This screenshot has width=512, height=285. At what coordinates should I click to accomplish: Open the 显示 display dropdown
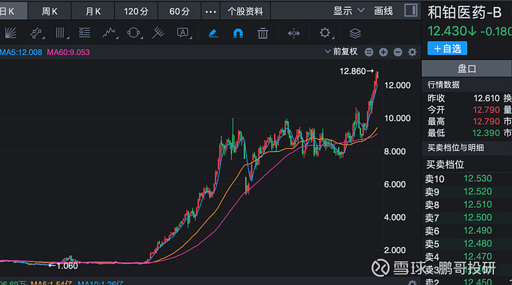point(348,11)
